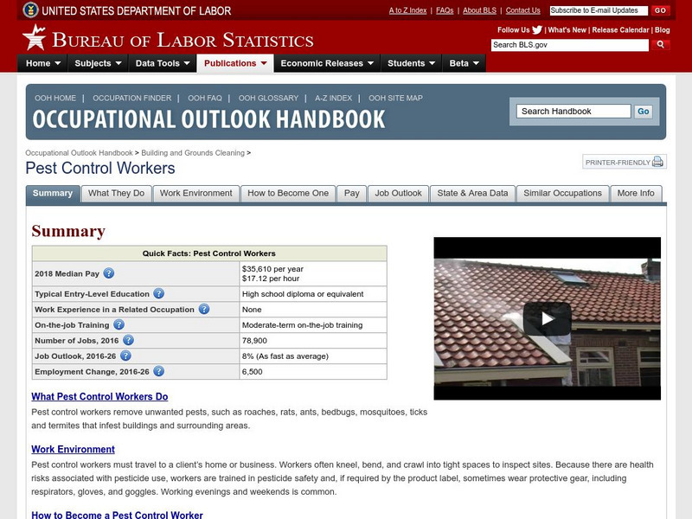
Task: Click the Search BLS.gov input field
Action: pyautogui.click(x=570, y=45)
